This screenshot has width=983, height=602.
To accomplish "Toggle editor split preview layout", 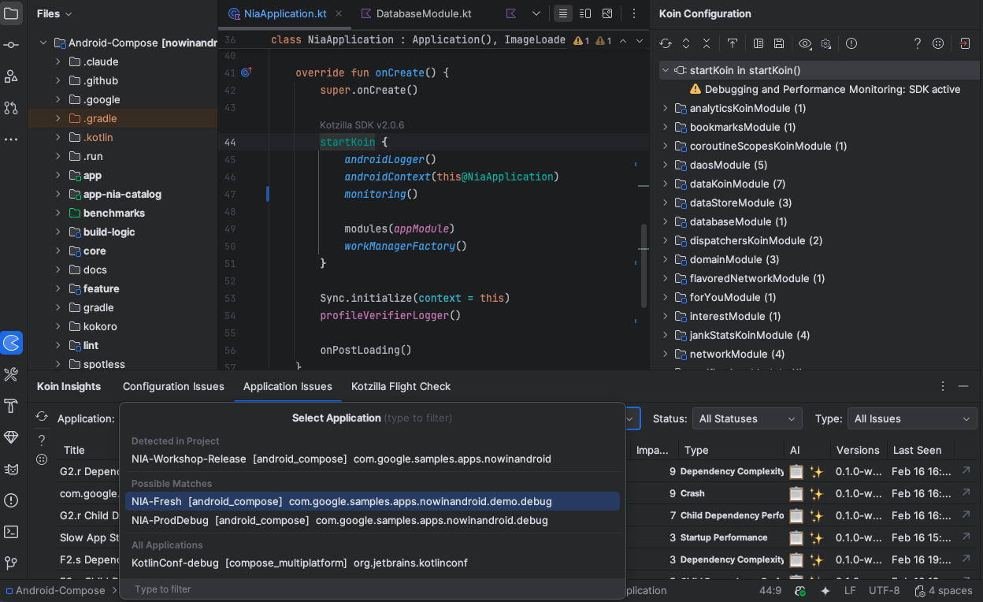I will (585, 13).
